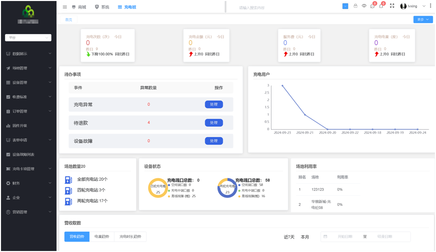The image size is (436, 252).
Task: Select the 充电时长趋势 trend option
Action: (130, 236)
